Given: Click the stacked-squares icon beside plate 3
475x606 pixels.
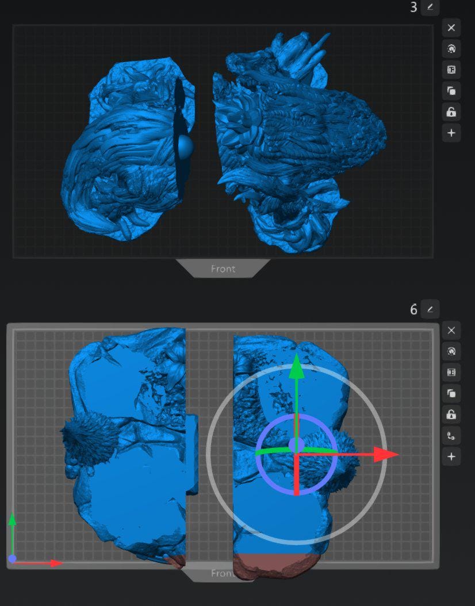Looking at the screenshot, I should pos(451,91).
